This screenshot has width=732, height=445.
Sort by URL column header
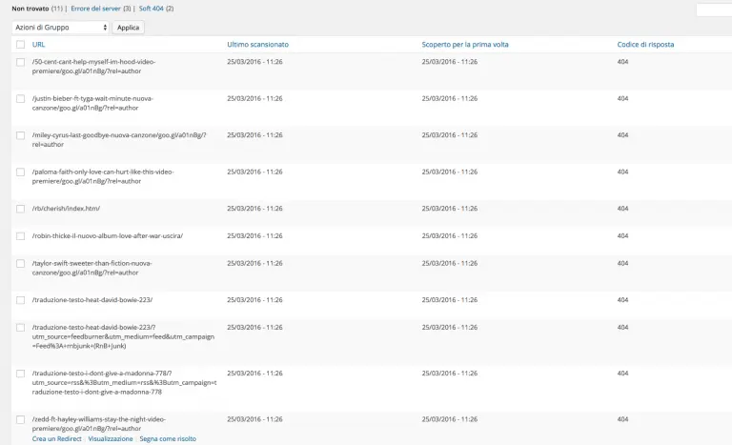pyautogui.click(x=38, y=45)
